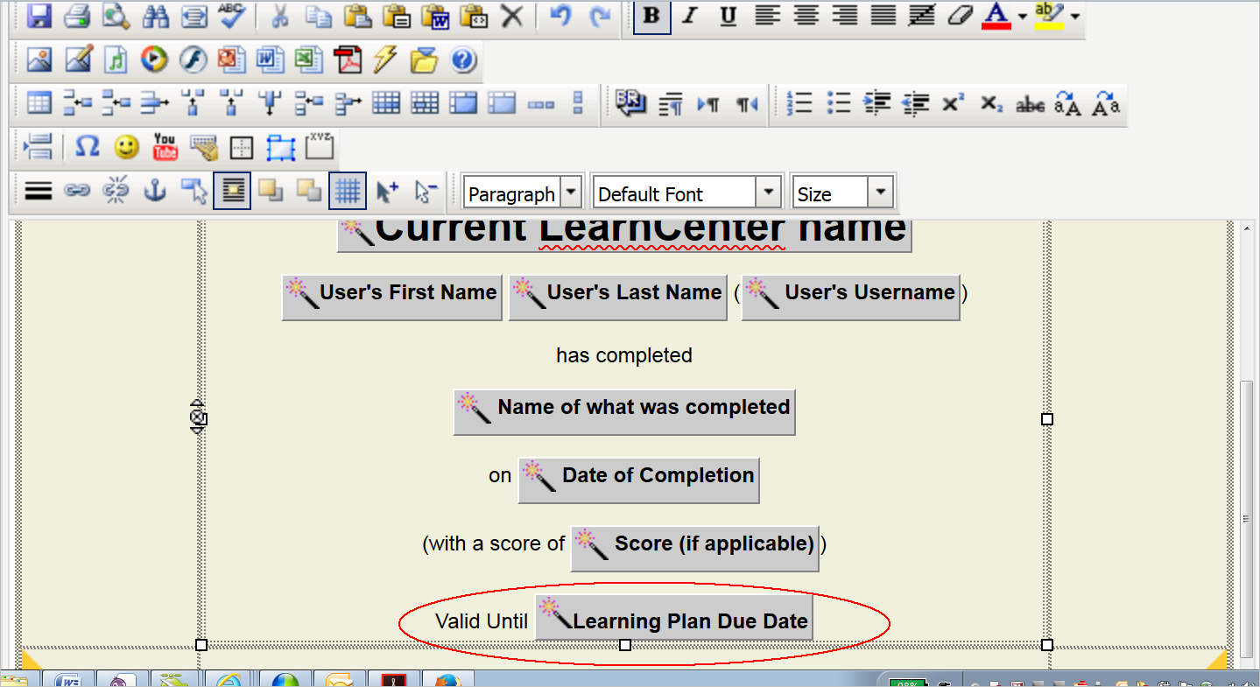Click the Date of Completion merge field

click(639, 480)
